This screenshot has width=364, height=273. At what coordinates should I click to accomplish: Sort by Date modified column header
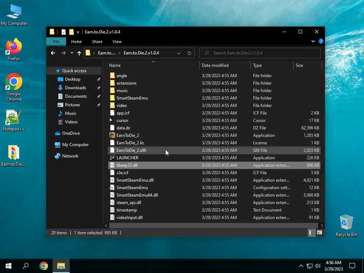point(225,65)
